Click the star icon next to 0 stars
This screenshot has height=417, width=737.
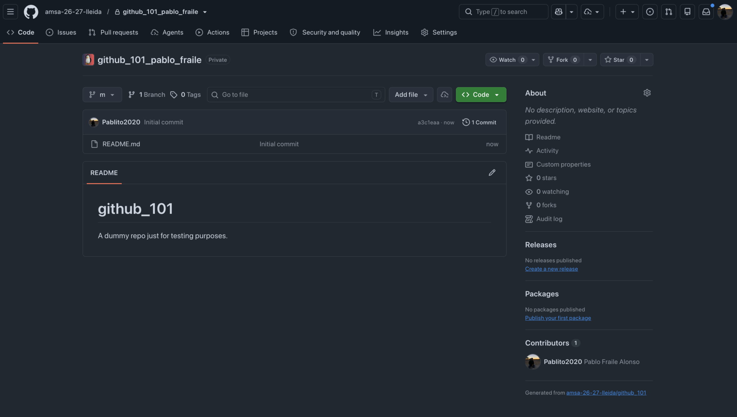coord(529,178)
